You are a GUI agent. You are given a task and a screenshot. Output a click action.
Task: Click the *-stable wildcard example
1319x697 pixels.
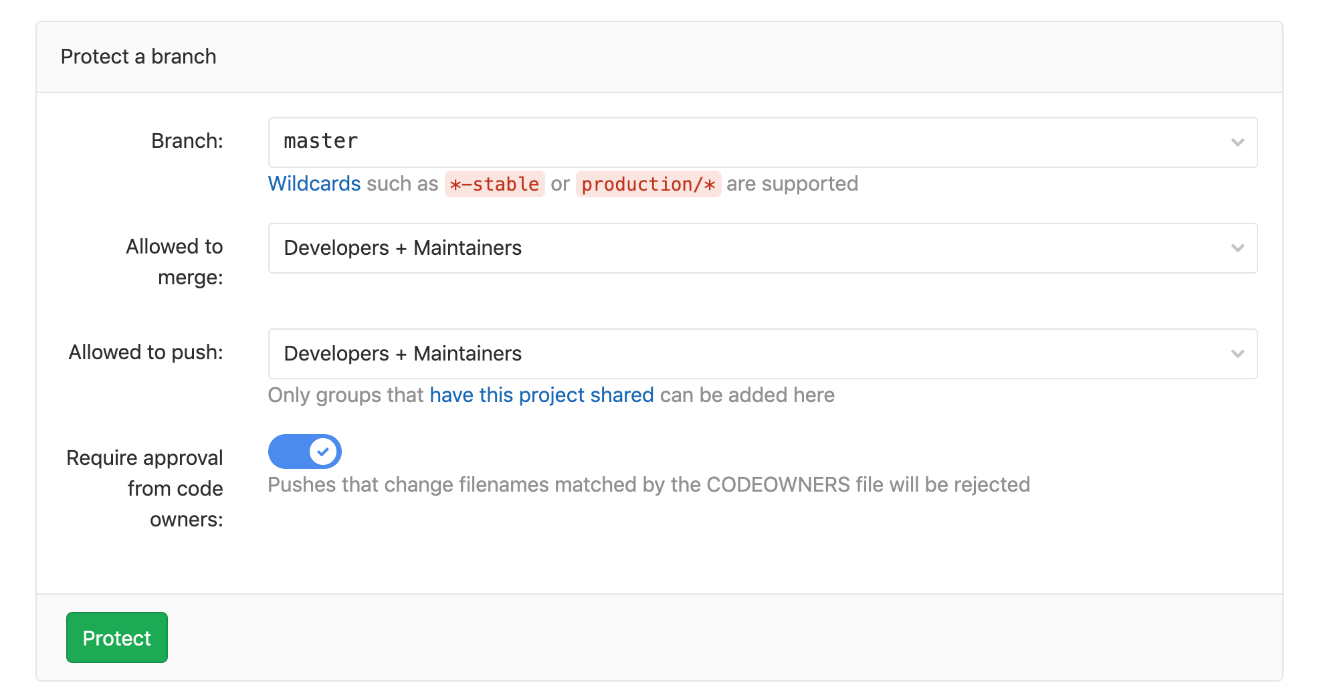pos(494,184)
